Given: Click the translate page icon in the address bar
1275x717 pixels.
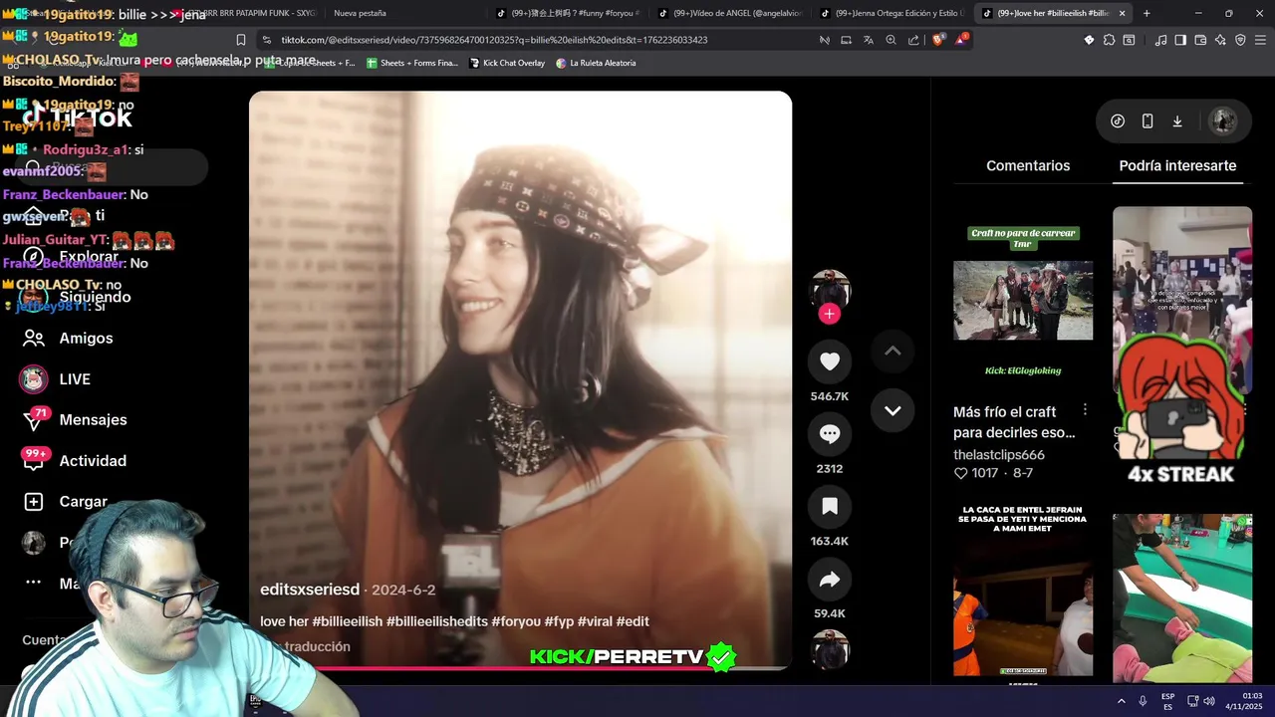Looking at the screenshot, I should (x=869, y=40).
